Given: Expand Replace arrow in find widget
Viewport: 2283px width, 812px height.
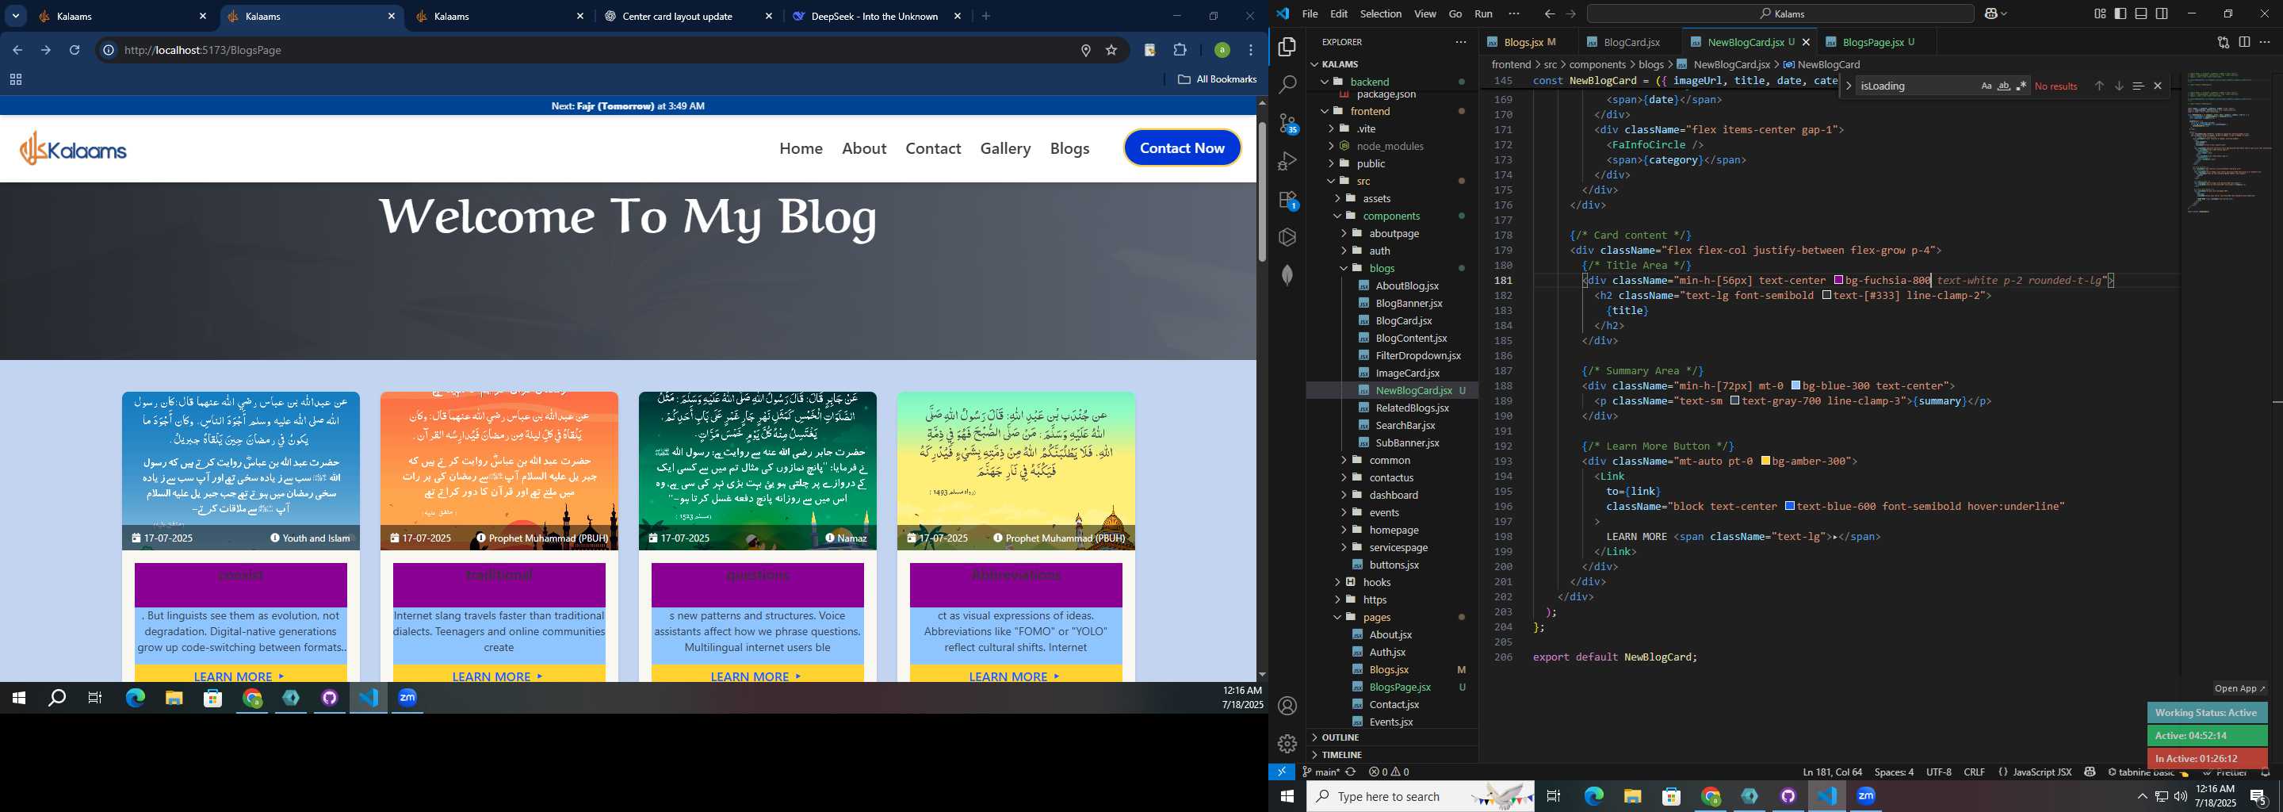Looking at the screenshot, I should pyautogui.click(x=1848, y=86).
